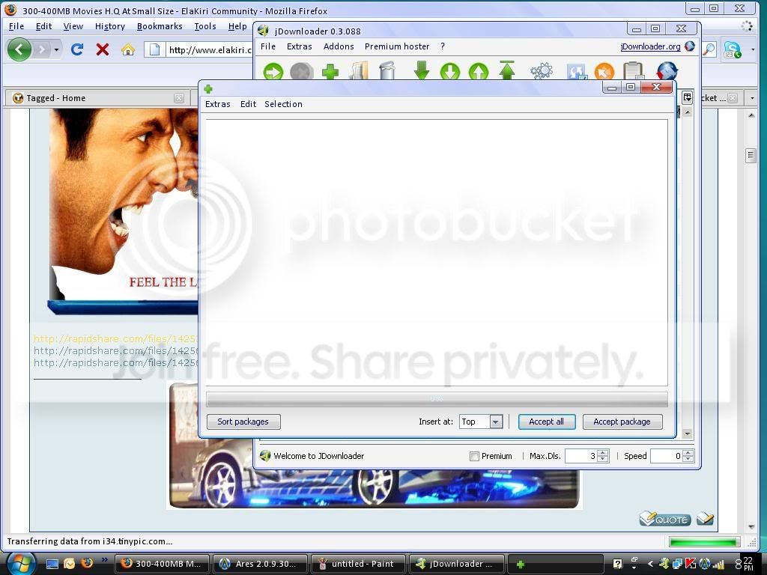767x575 pixels.
Task: Click the green plus add links icon
Action: pyautogui.click(x=330, y=72)
